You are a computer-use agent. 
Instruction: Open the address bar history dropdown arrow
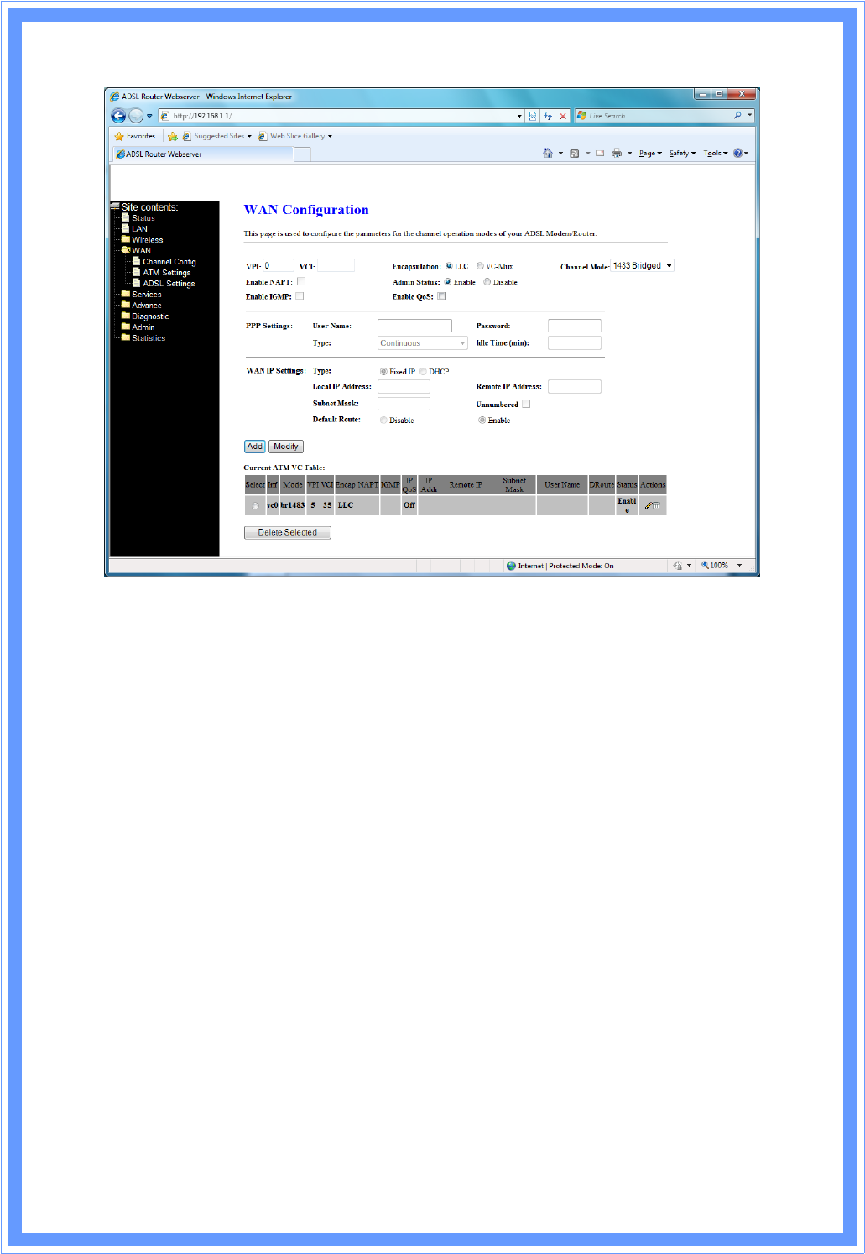pyautogui.click(x=519, y=116)
